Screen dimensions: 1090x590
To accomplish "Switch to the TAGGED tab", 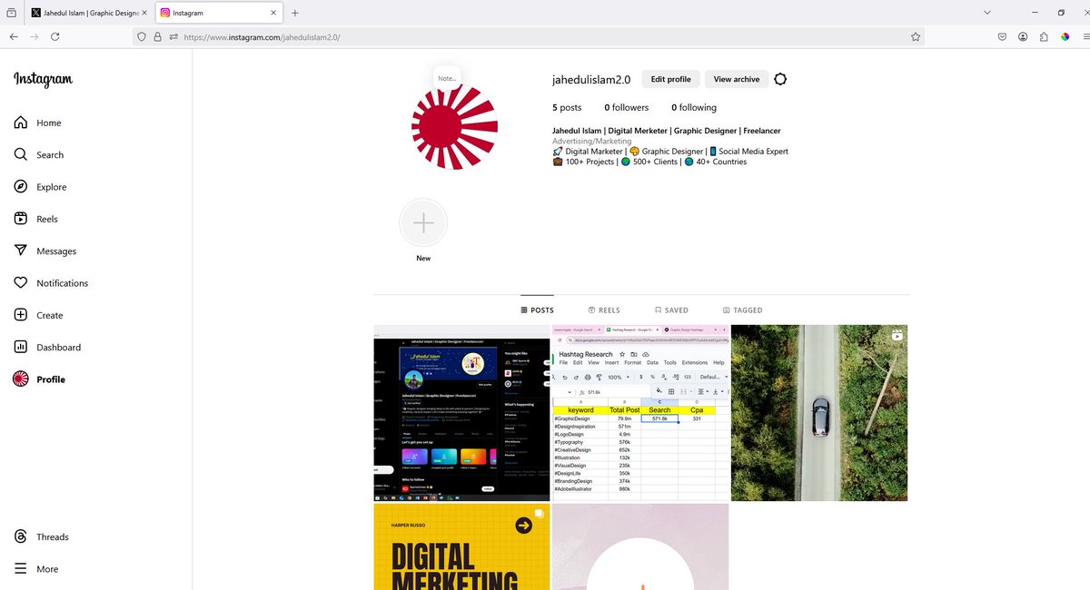I will (x=743, y=310).
